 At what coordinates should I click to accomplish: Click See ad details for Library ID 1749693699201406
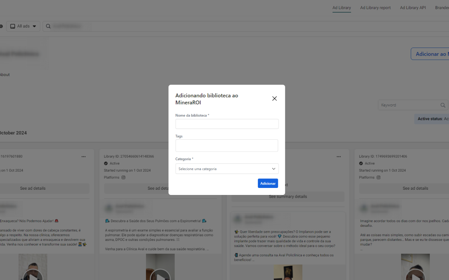pyautogui.click(x=404, y=188)
